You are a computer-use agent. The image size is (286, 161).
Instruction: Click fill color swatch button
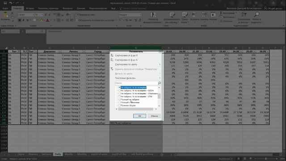tap(42, 20)
